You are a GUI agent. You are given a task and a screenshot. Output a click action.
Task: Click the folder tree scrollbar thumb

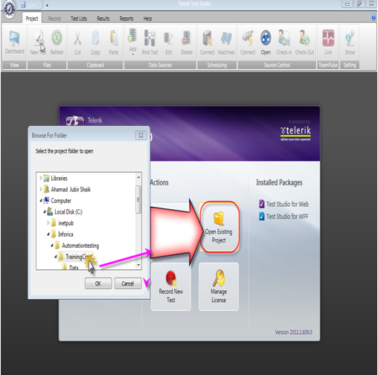pos(138,199)
